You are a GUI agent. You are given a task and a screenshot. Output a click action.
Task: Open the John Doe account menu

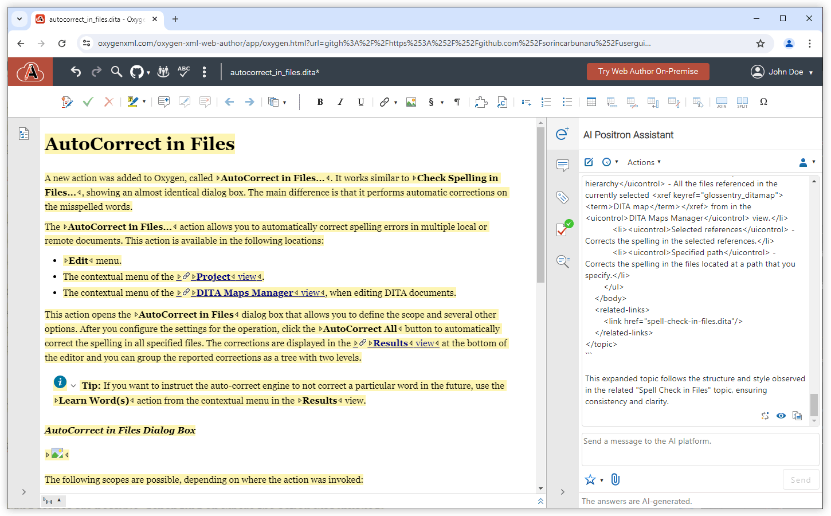(x=782, y=72)
